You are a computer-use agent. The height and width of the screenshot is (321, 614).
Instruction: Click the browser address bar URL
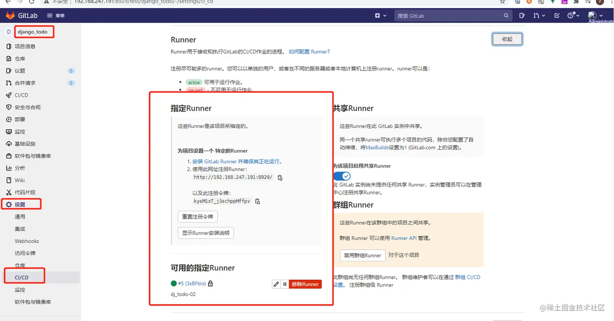143,2
